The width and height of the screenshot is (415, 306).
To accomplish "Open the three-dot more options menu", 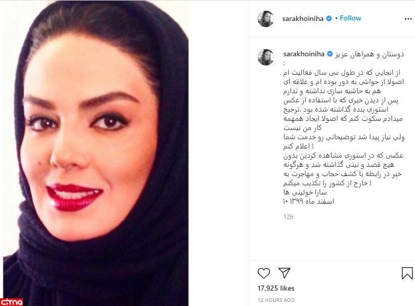I will click(408, 19).
